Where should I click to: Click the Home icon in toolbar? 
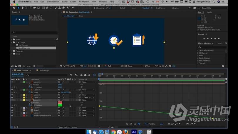tap(14, 8)
